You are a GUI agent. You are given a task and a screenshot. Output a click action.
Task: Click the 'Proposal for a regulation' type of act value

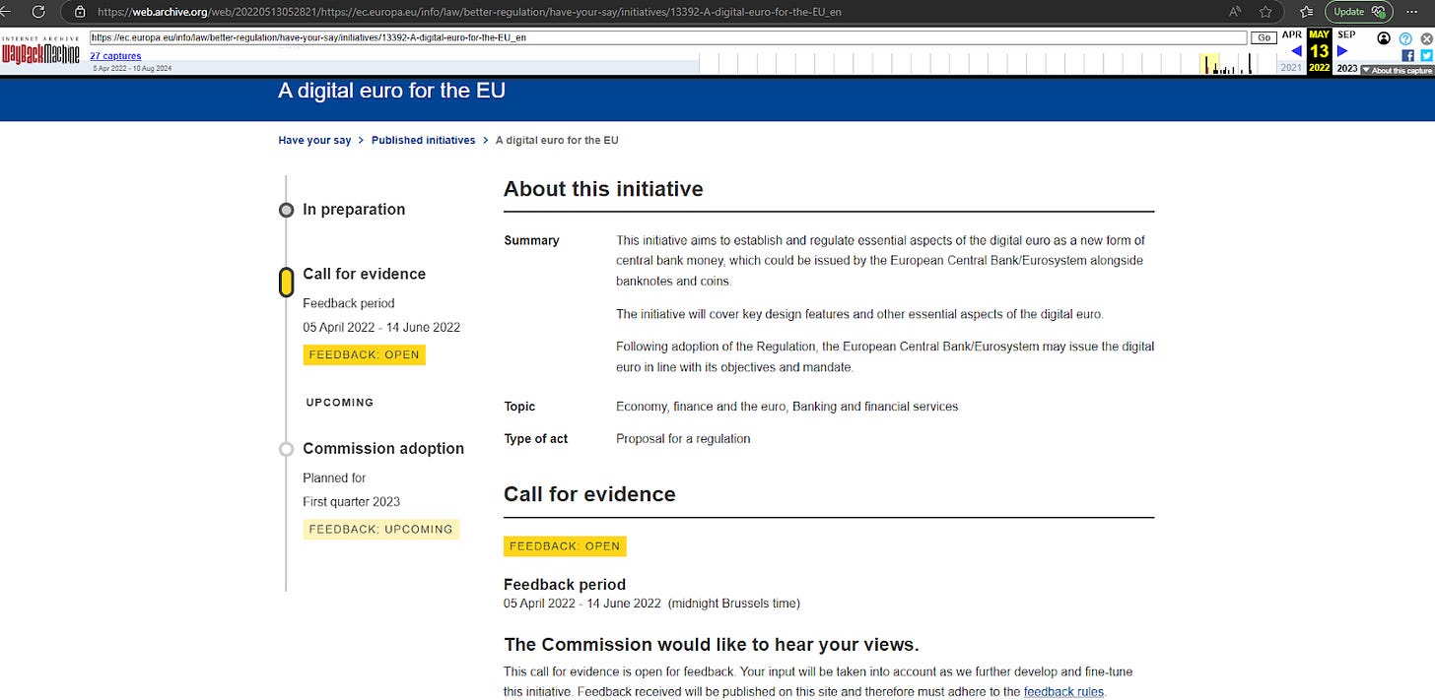tap(683, 439)
